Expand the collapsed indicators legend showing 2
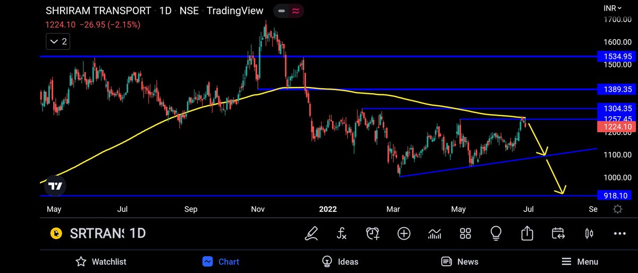Image resolution: width=638 pixels, height=273 pixels. (x=58, y=41)
